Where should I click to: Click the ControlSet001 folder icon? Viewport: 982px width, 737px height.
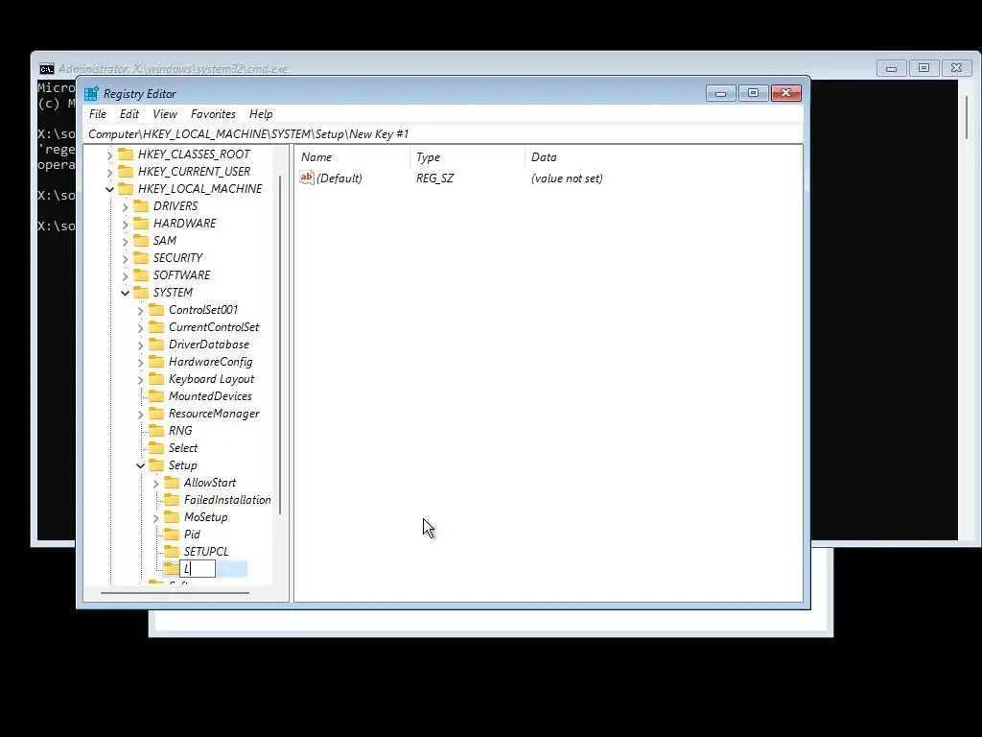click(x=156, y=310)
